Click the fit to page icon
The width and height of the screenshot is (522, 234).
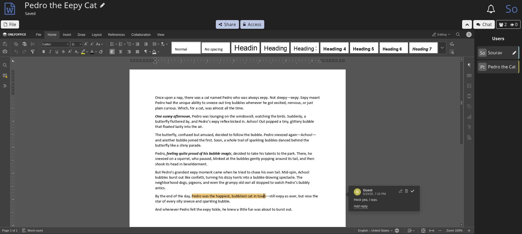(x=423, y=230)
